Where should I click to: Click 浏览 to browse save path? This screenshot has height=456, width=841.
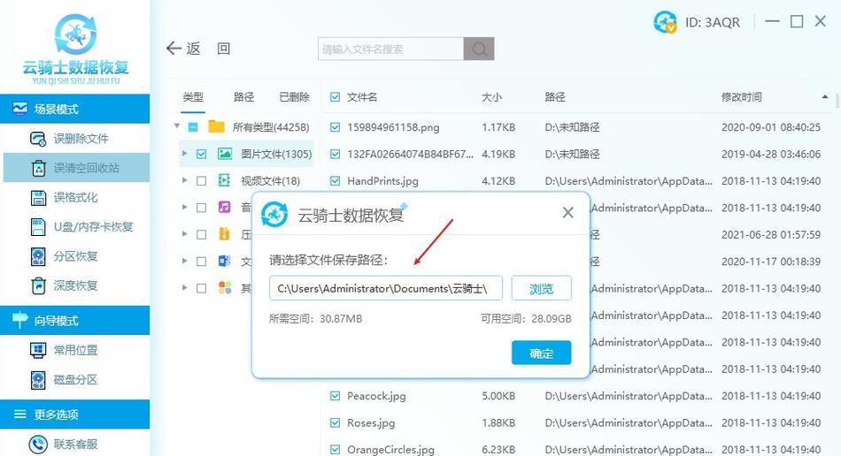pos(541,288)
